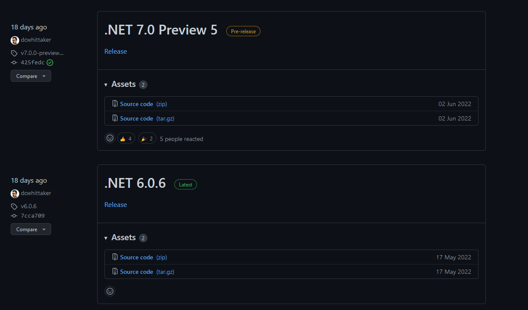Download Source code (tar.gz) for Preview 5
Screen dimensions: 528x310
147,118
